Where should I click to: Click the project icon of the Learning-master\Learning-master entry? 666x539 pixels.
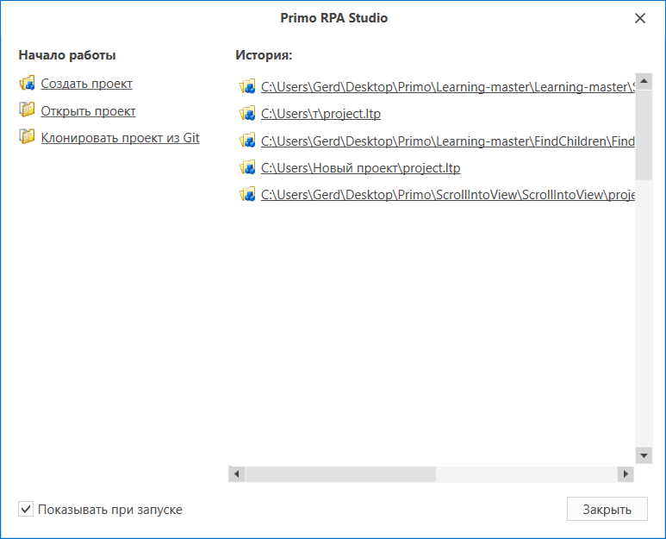pos(247,86)
